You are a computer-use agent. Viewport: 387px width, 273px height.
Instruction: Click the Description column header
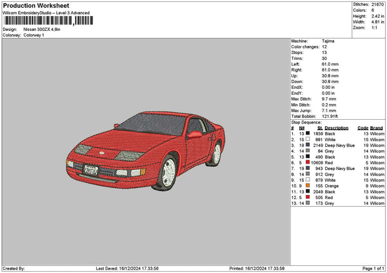click(x=337, y=128)
